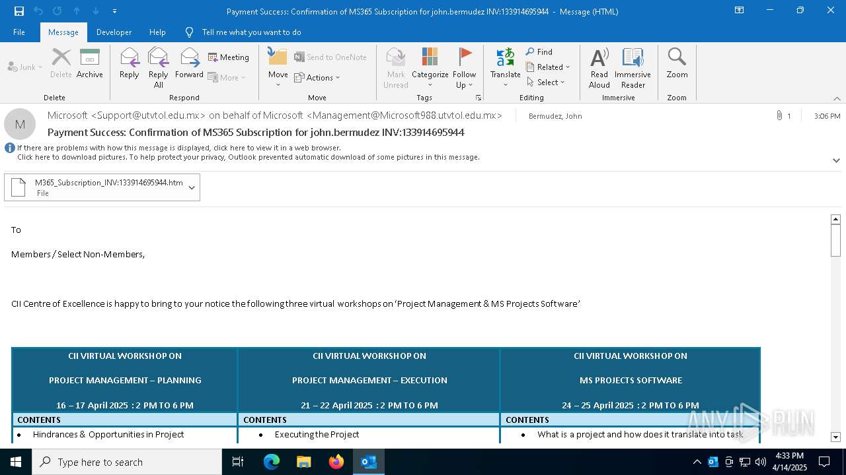Click the taskbar search box
Image resolution: width=846 pixels, height=475 pixels.
point(127,462)
